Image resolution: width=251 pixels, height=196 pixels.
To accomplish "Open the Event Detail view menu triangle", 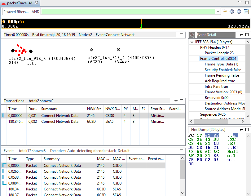I will (x=242, y=35).
